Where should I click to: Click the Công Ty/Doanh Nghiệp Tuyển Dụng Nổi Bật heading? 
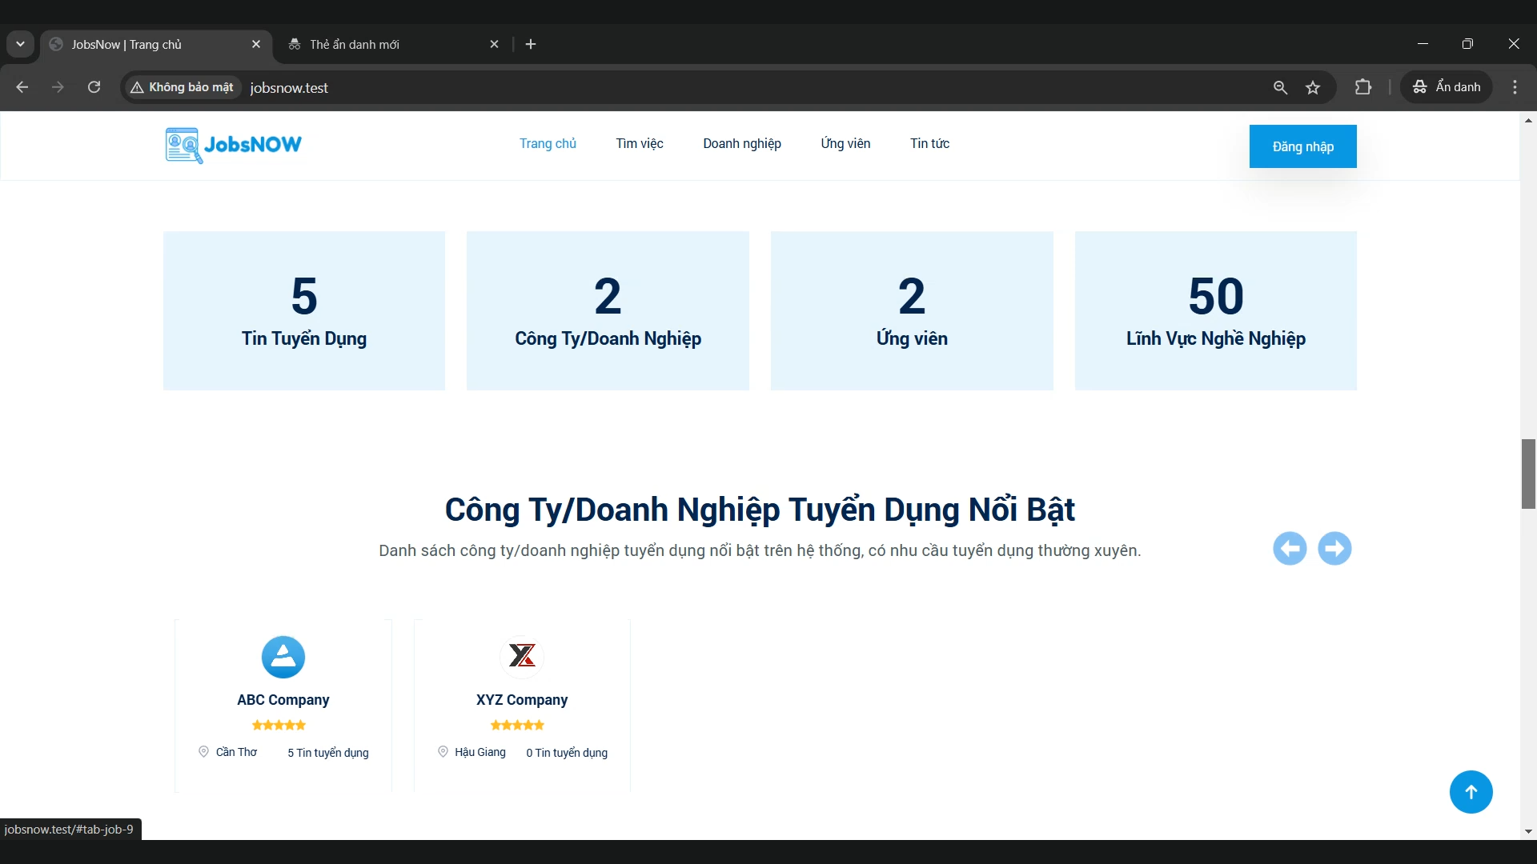pyautogui.click(x=760, y=510)
